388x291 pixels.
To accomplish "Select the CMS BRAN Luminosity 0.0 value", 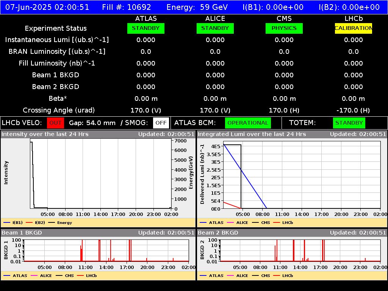I will click(x=284, y=52).
